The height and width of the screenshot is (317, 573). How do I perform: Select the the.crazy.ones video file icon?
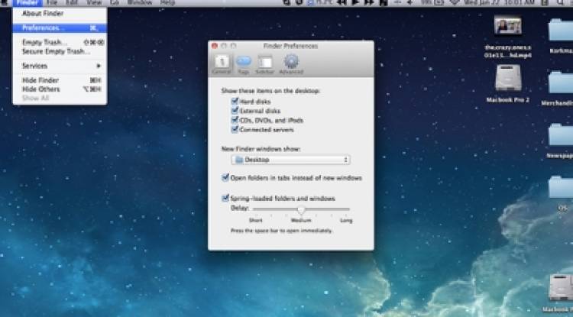[x=507, y=25]
